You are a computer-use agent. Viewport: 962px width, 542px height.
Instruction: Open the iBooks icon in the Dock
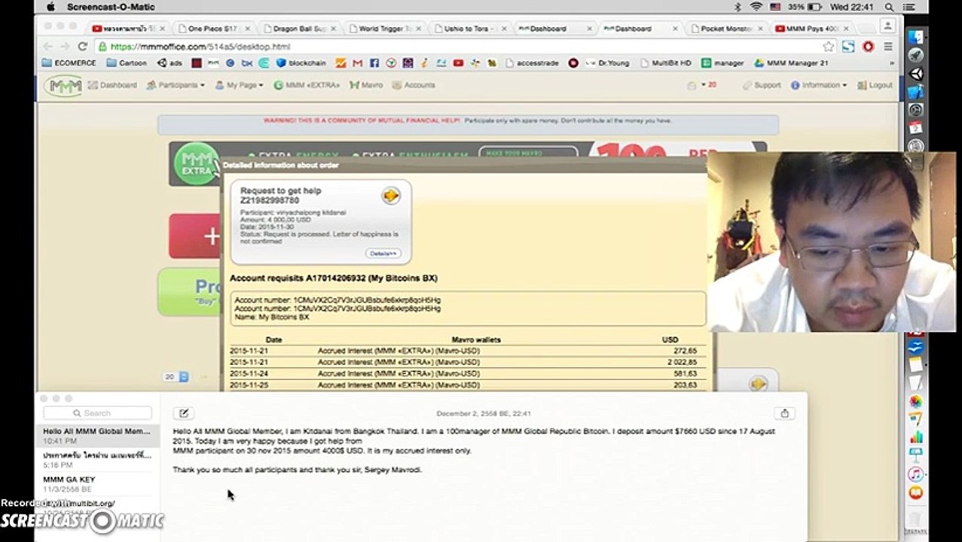click(915, 493)
